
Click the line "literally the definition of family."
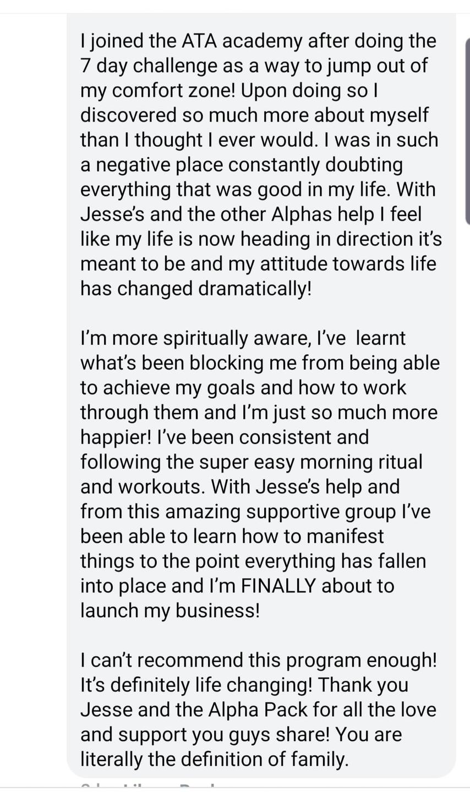tap(215, 759)
